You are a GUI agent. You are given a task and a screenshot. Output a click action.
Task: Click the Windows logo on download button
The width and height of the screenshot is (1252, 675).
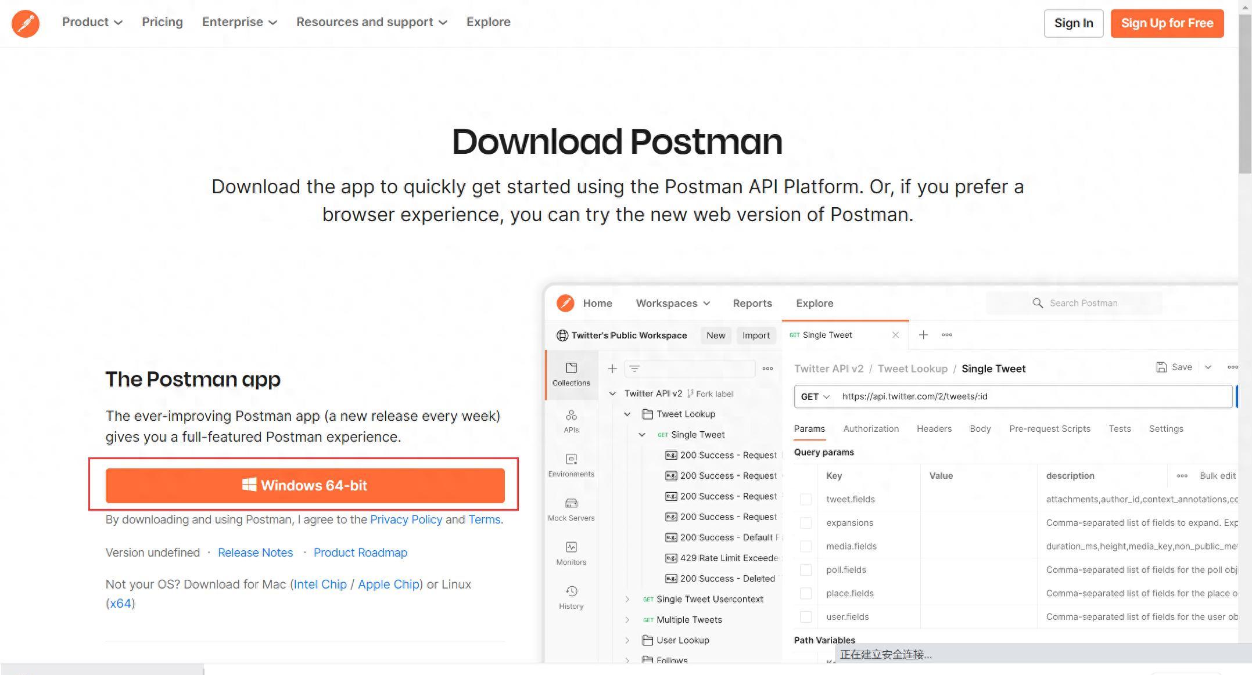249,485
